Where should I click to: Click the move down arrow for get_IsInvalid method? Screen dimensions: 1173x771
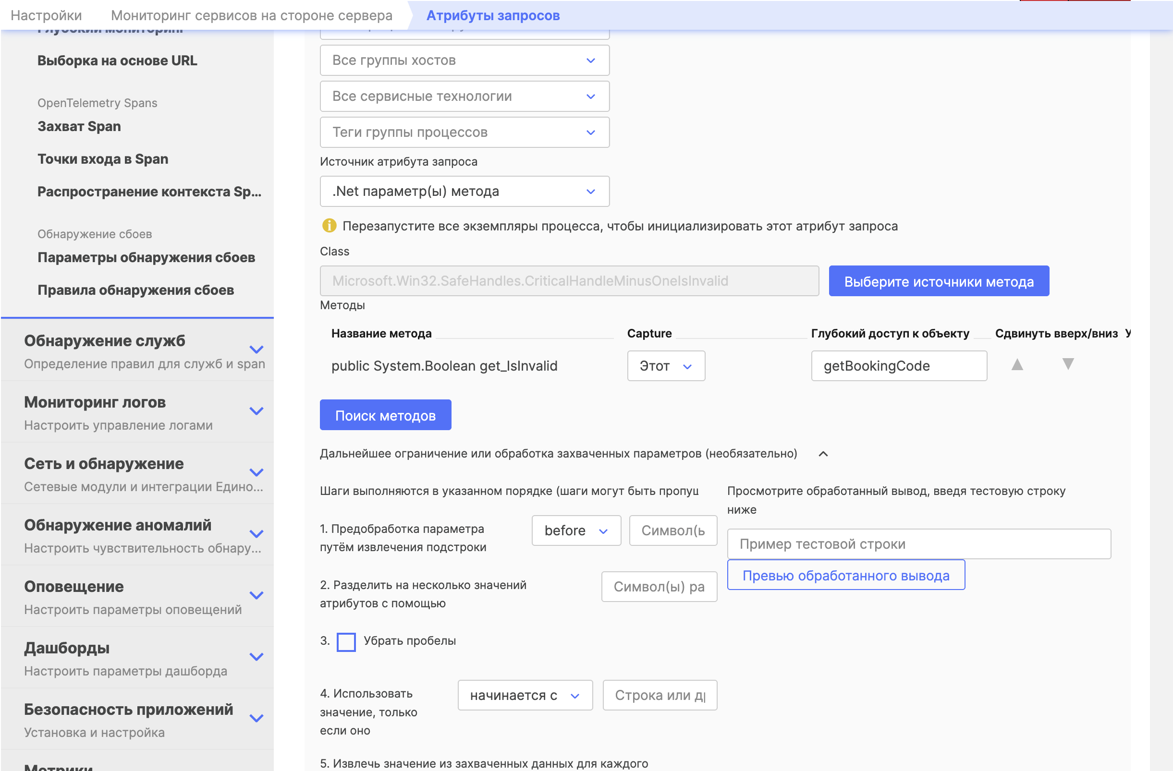[1067, 364]
